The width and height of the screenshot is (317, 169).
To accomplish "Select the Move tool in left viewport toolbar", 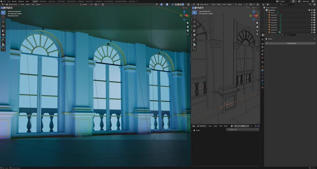I will tap(3, 22).
